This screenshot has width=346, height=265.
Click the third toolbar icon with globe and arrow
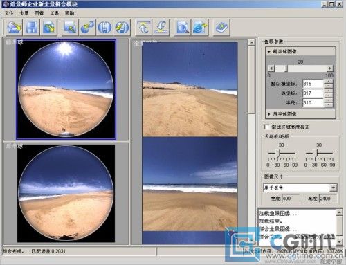pyautogui.click(x=49, y=27)
